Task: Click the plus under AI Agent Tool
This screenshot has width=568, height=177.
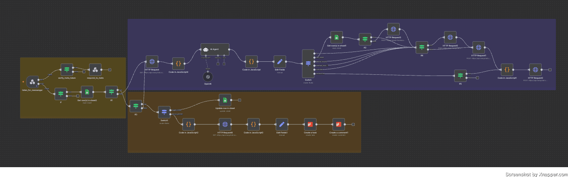Action: [x=224, y=63]
